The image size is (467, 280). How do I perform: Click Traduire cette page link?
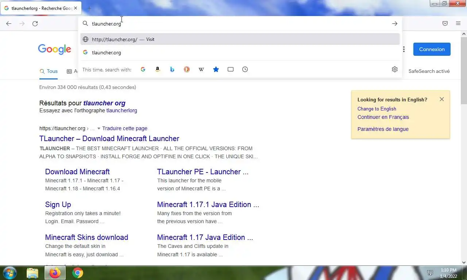(125, 128)
